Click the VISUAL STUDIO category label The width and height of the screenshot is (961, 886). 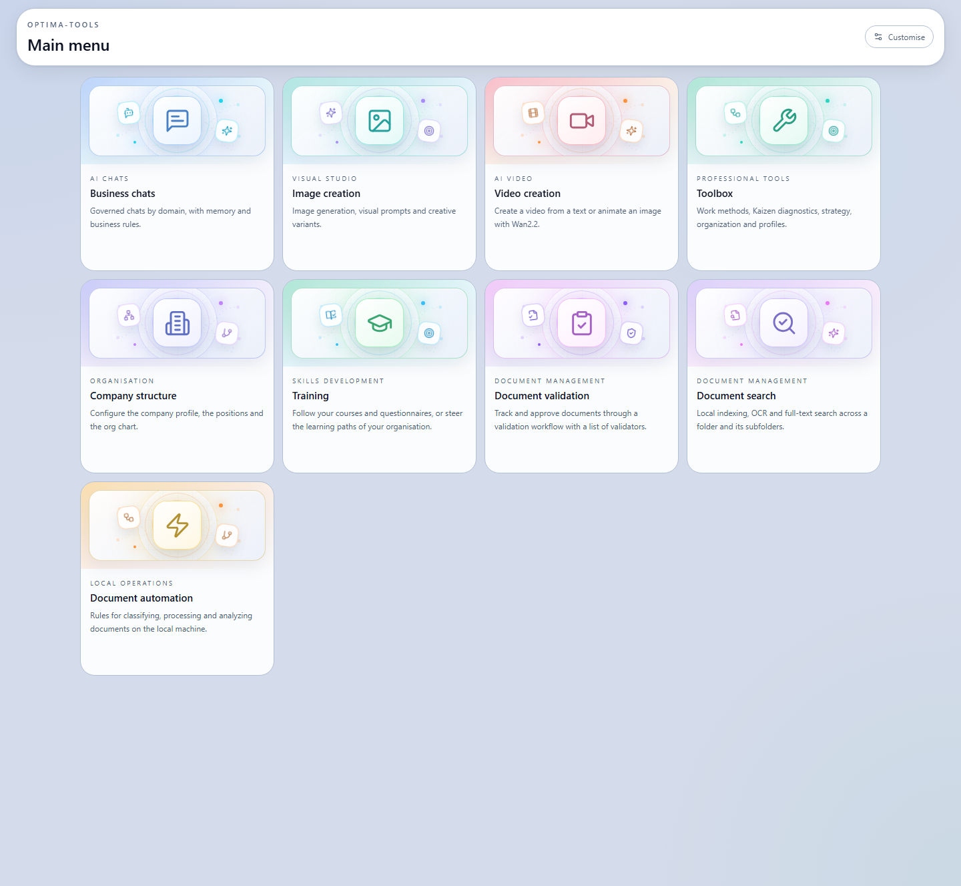point(324,179)
